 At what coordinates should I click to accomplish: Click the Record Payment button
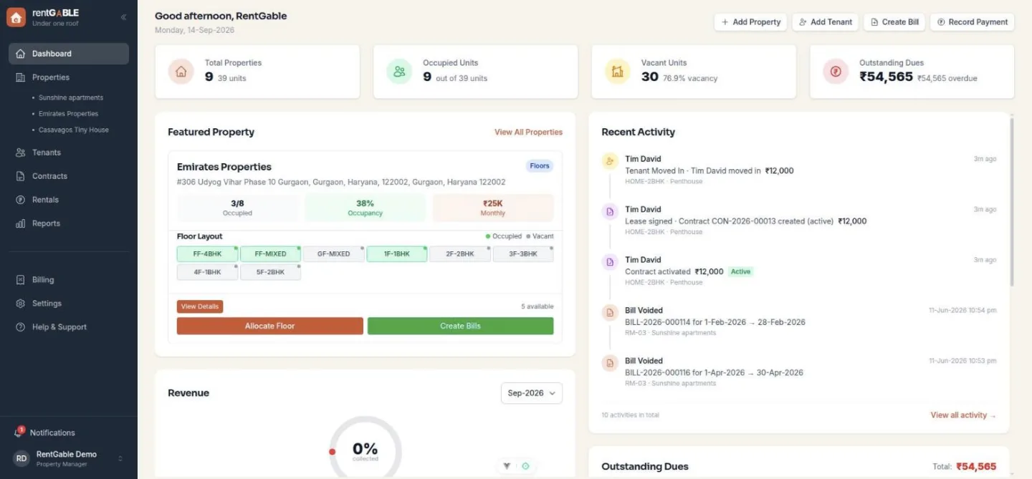(972, 22)
